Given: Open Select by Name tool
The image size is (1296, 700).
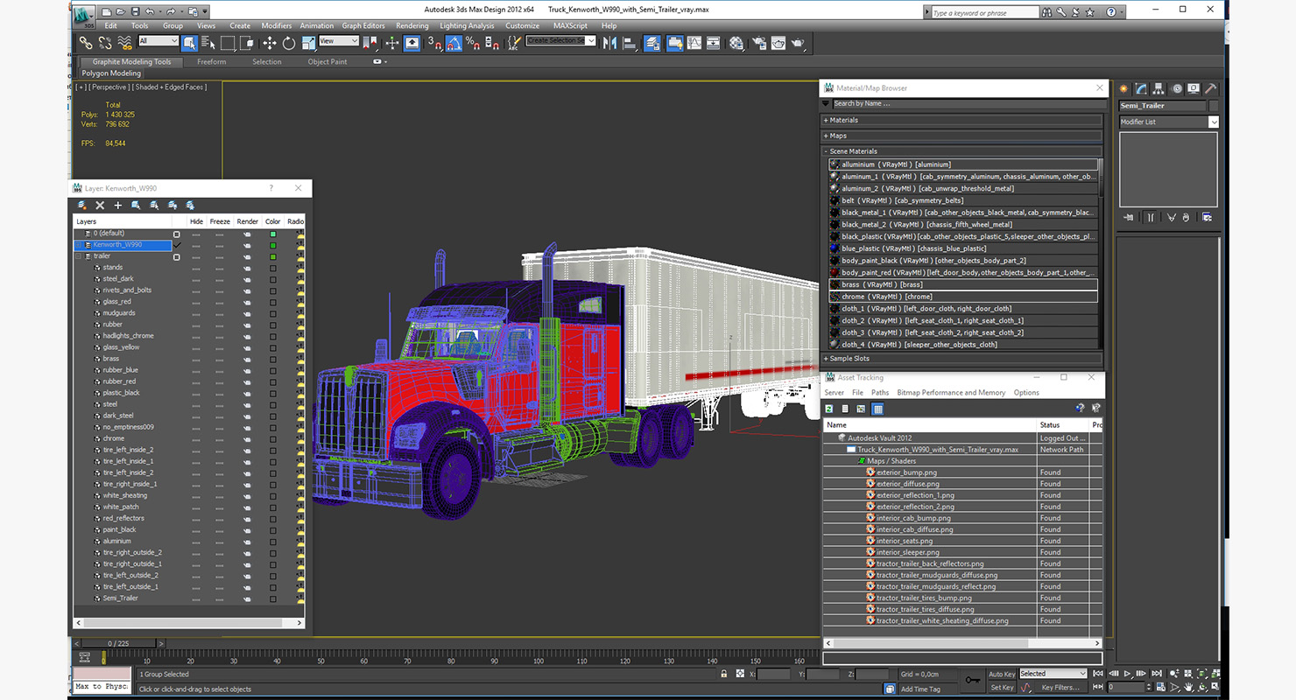Looking at the screenshot, I should pos(208,43).
